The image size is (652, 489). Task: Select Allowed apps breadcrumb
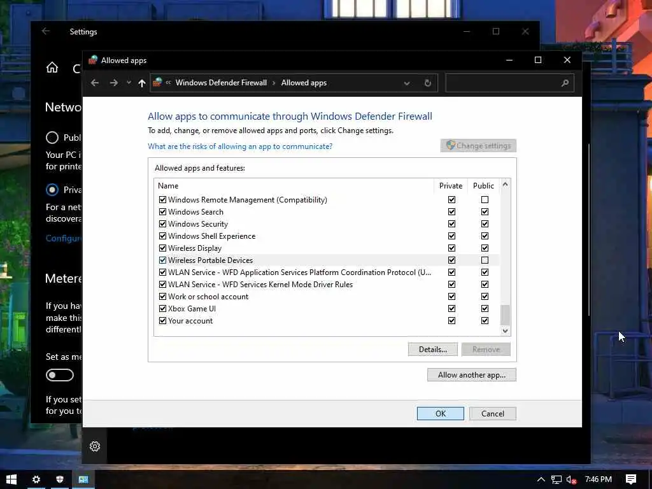pyautogui.click(x=304, y=83)
